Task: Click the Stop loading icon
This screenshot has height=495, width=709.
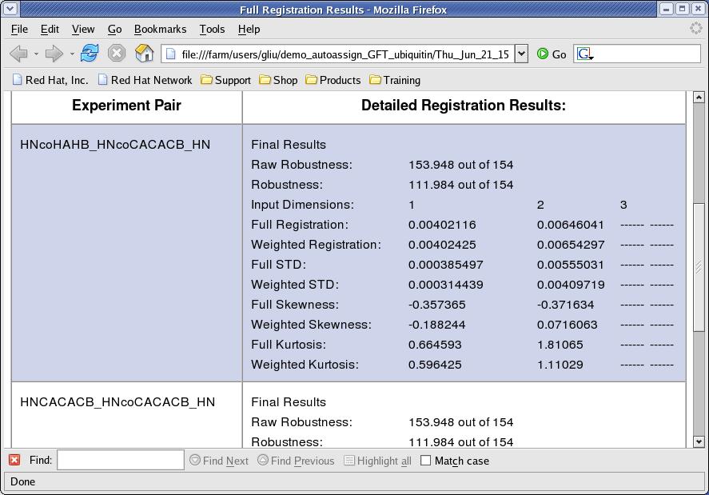Action: pos(117,54)
